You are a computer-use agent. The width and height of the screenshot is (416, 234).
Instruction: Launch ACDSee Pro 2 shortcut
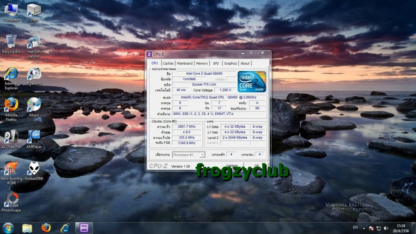pyautogui.click(x=11, y=142)
